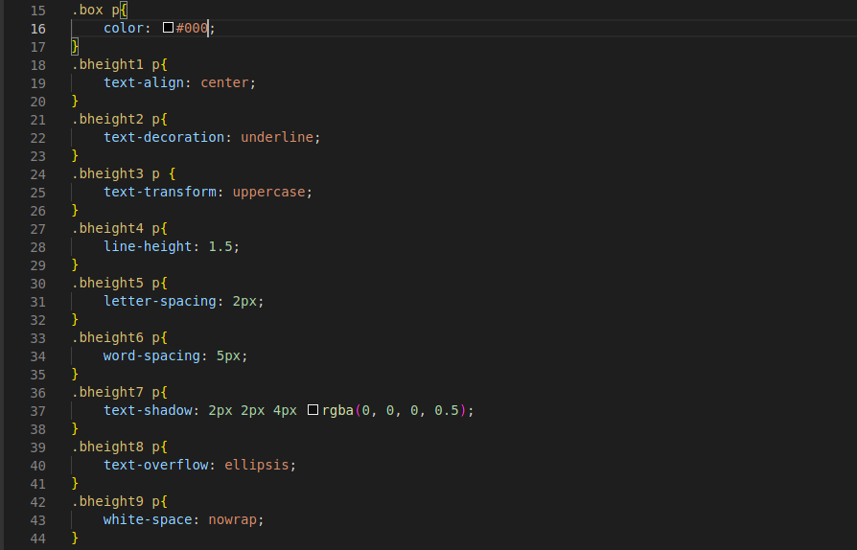Image resolution: width=857 pixels, height=550 pixels.
Task: Click the .box p selector text
Action: [x=96, y=10]
